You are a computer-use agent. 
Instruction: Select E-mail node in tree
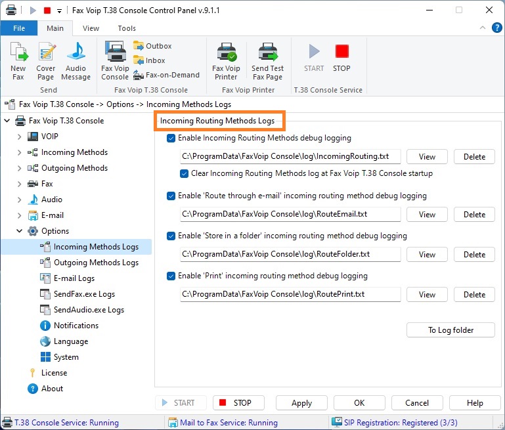point(53,215)
